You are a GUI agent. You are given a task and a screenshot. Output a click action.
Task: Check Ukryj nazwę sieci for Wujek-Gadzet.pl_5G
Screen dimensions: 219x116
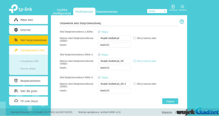(x=134, y=61)
